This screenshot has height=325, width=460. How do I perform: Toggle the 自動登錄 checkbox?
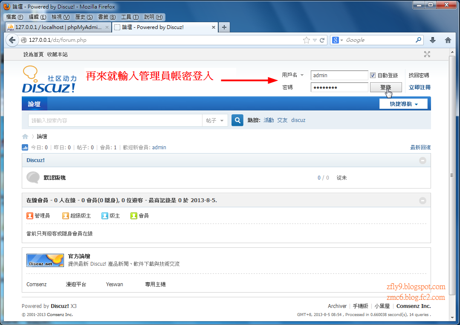click(373, 75)
